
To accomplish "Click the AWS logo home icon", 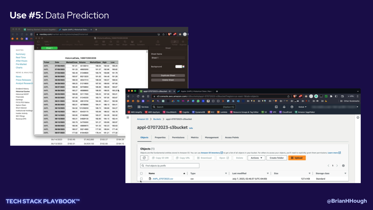I will [x=130, y=107].
